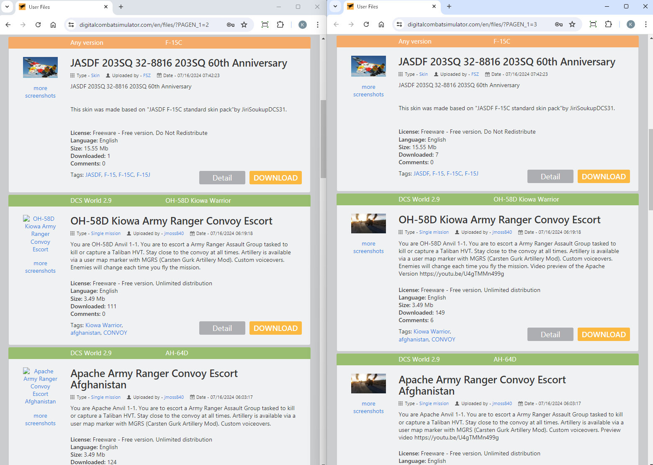Click DOWNLOAD for OH-58D Kiowa mission in right window
Viewport: 653px width, 465px height.
pos(604,334)
